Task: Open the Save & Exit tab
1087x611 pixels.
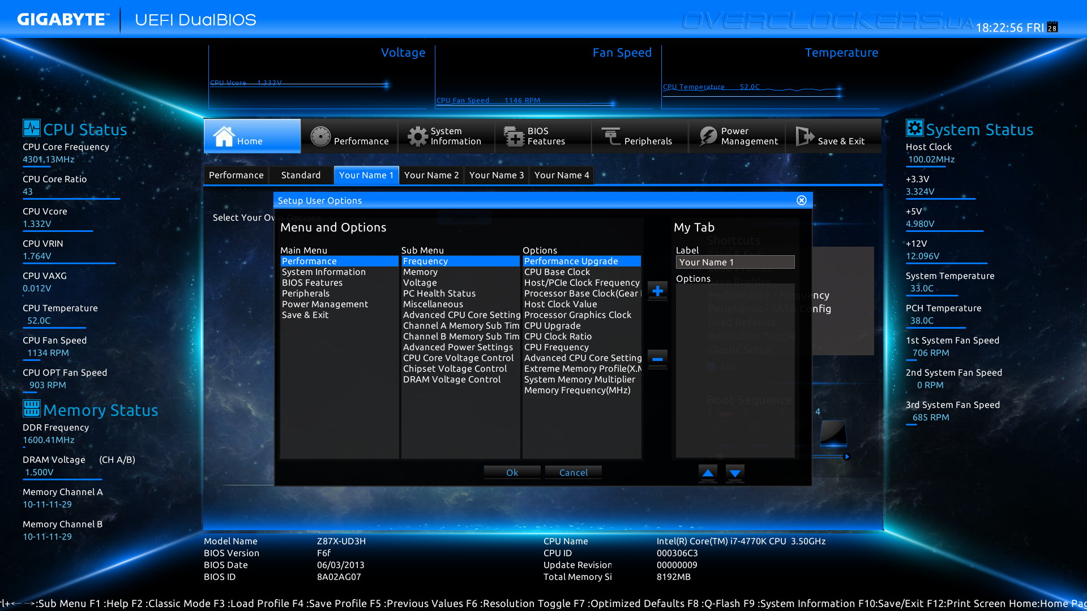Action: 833,136
